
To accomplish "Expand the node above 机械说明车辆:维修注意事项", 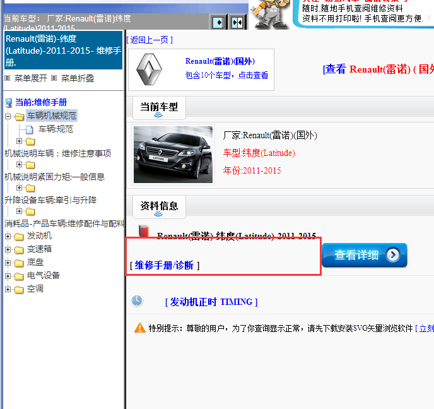I will pyautogui.click(x=19, y=141).
